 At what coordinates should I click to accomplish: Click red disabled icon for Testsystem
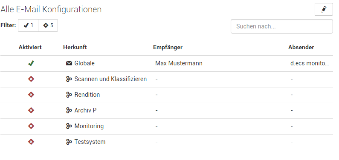31,142
